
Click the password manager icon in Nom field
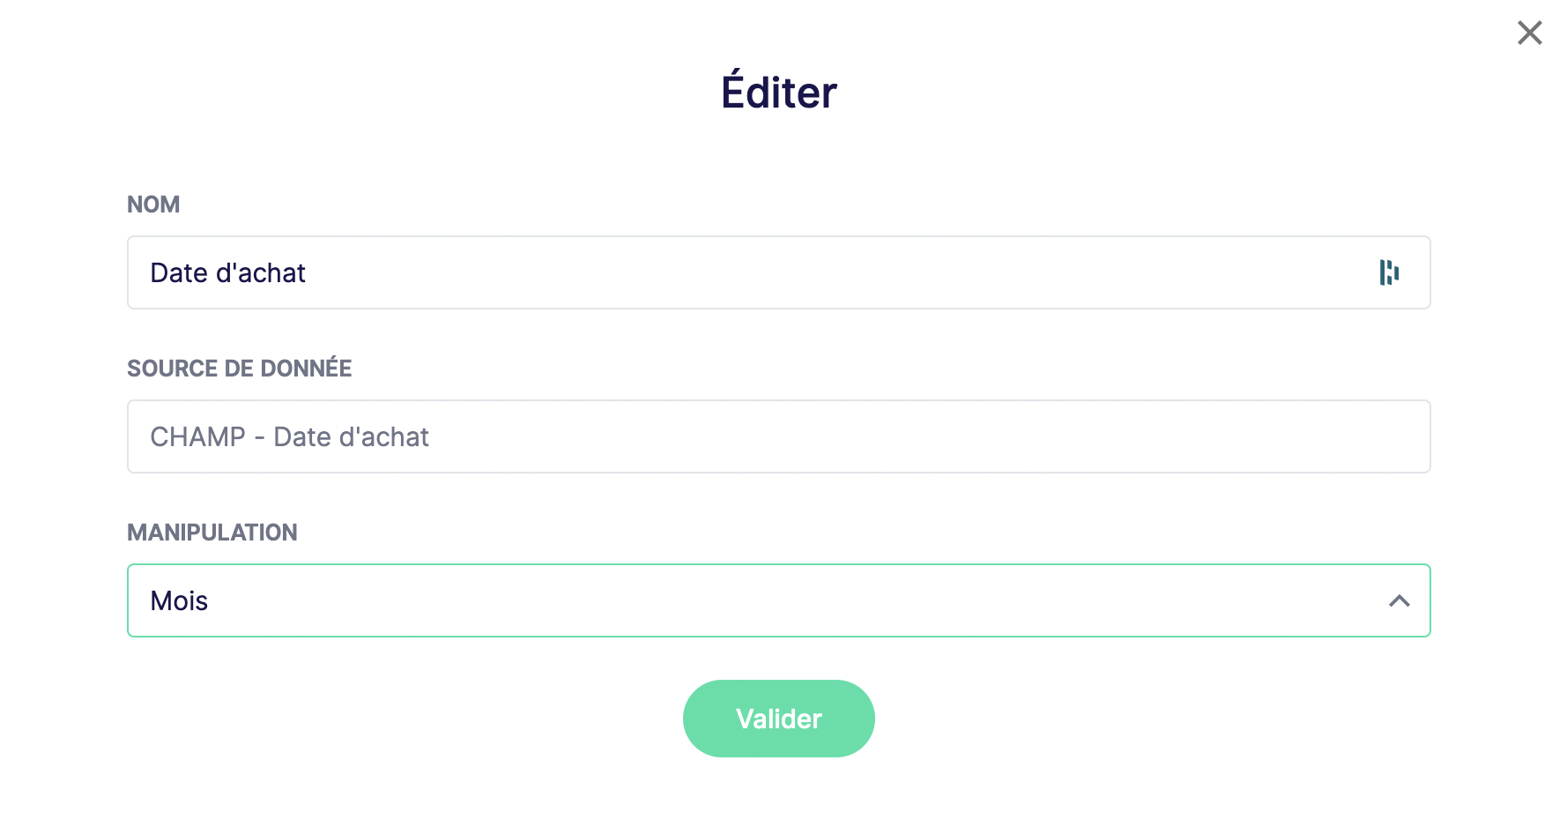click(x=1389, y=272)
